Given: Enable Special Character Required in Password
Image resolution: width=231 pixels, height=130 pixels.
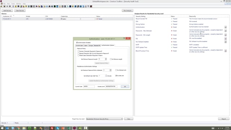Looking at the screenshot, I should pos(79,53).
